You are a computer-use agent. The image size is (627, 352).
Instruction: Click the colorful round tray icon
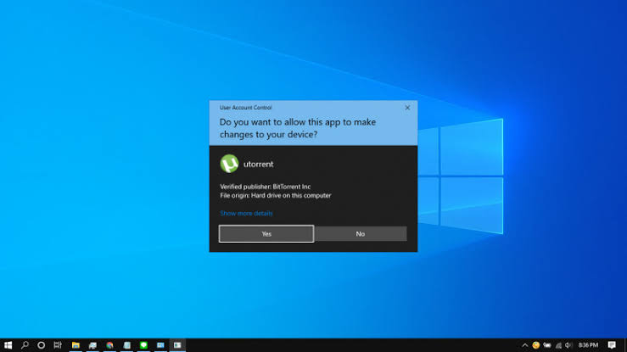click(536, 345)
